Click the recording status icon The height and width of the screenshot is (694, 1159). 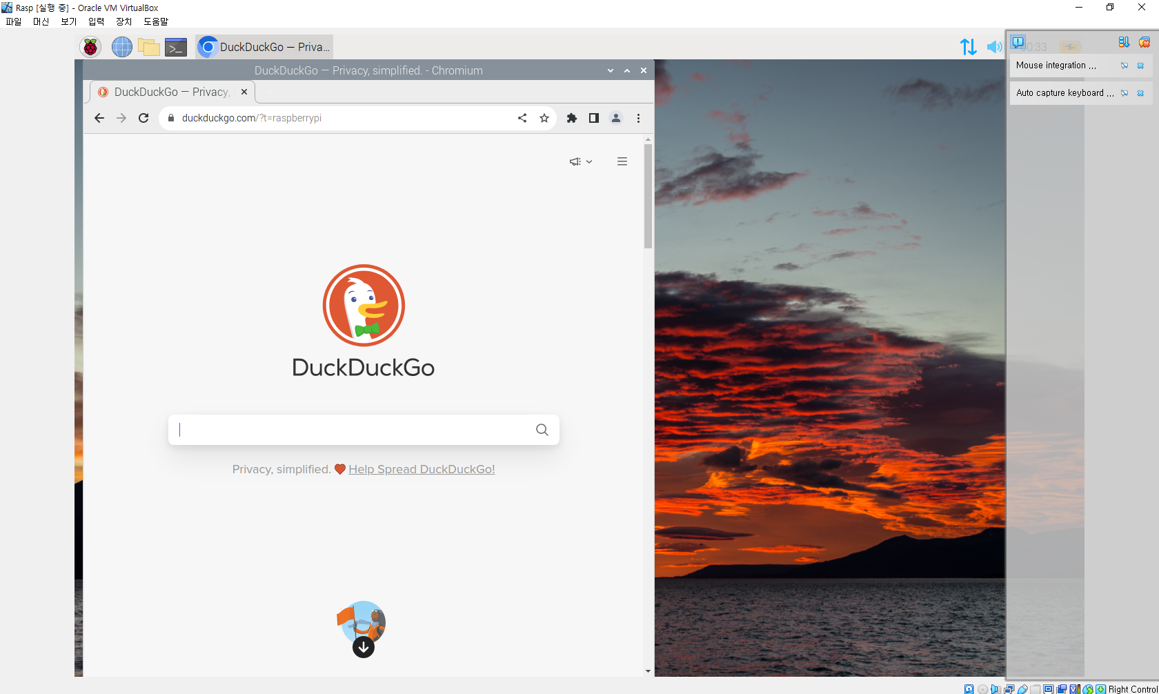[x=1062, y=689]
